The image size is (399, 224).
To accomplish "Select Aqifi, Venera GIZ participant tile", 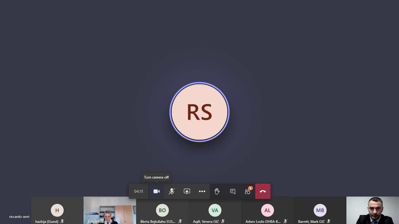I will [215, 210].
